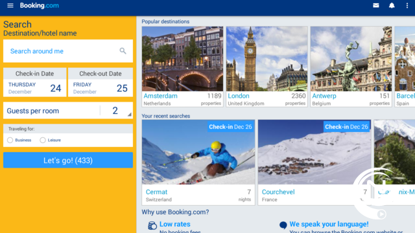Click the London link
The width and height of the screenshot is (415, 233).
tap(239, 96)
